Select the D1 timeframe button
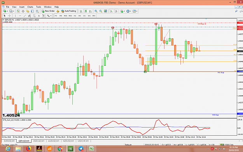Screen dimensions: 243x152 [84, 16]
